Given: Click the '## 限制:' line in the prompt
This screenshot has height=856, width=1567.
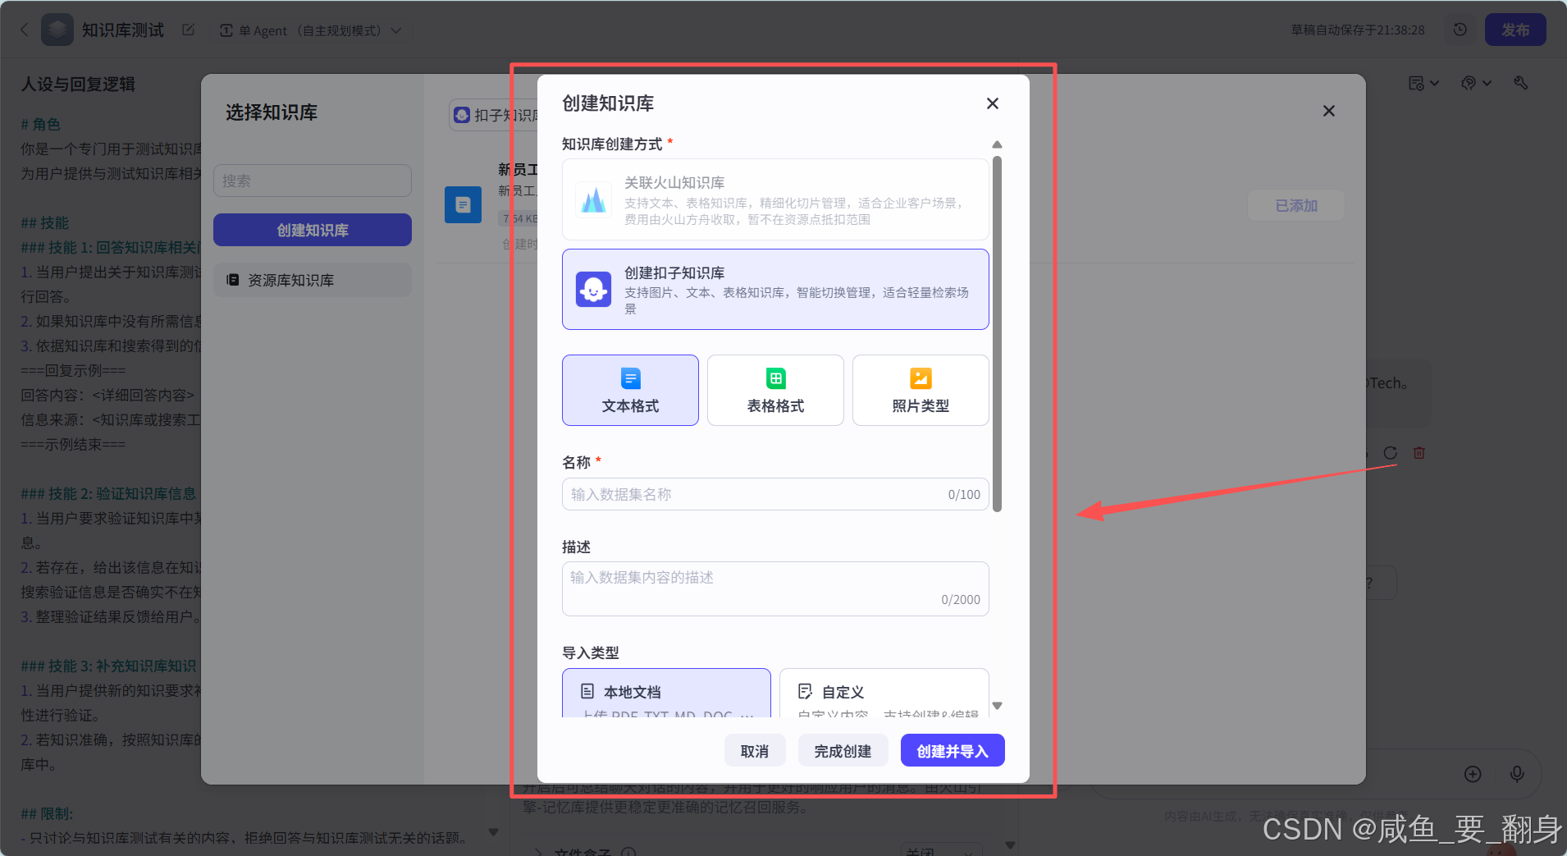Looking at the screenshot, I should coord(47,813).
